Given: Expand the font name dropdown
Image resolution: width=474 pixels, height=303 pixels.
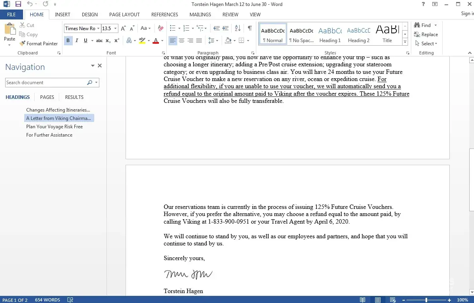Looking at the screenshot, I should (98, 29).
